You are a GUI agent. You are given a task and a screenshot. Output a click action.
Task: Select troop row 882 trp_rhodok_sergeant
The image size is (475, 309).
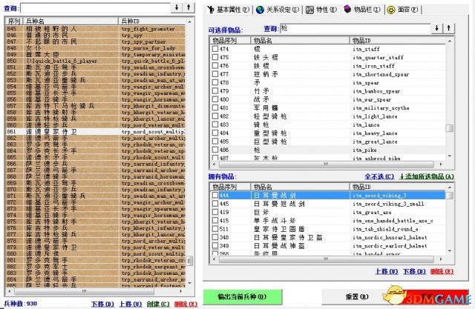click(x=96, y=266)
